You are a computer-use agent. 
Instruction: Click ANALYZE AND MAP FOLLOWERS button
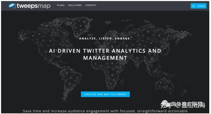tap(105, 94)
